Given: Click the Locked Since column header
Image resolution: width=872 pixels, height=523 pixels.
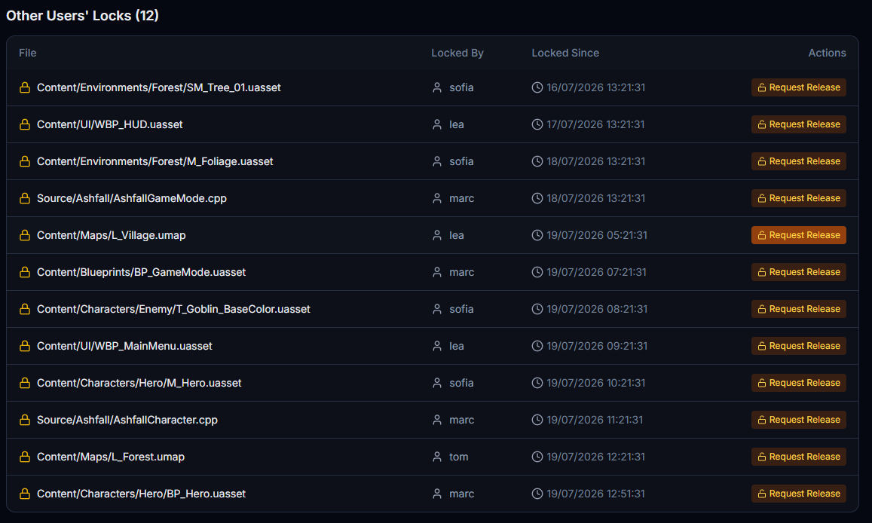Looking at the screenshot, I should pos(565,53).
